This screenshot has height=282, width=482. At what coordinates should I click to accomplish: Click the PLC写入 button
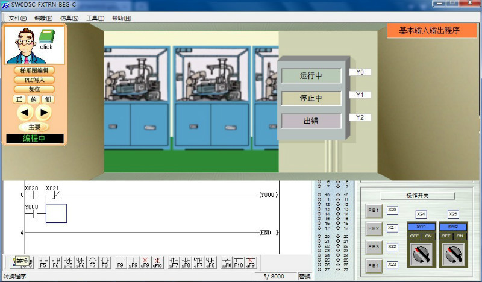point(35,80)
